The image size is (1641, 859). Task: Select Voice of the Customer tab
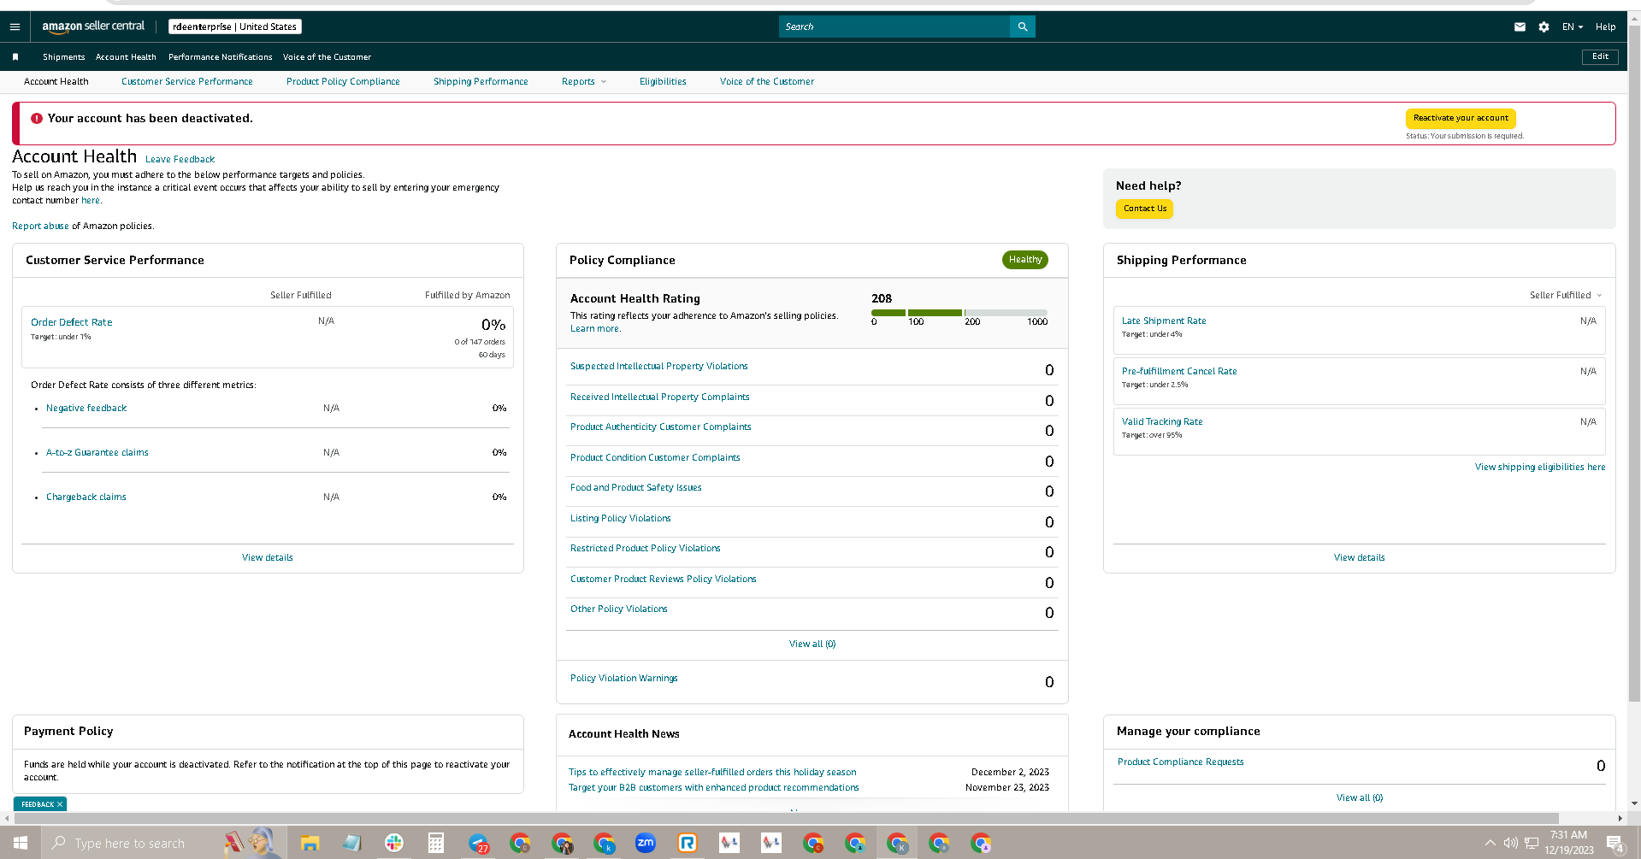767,81
